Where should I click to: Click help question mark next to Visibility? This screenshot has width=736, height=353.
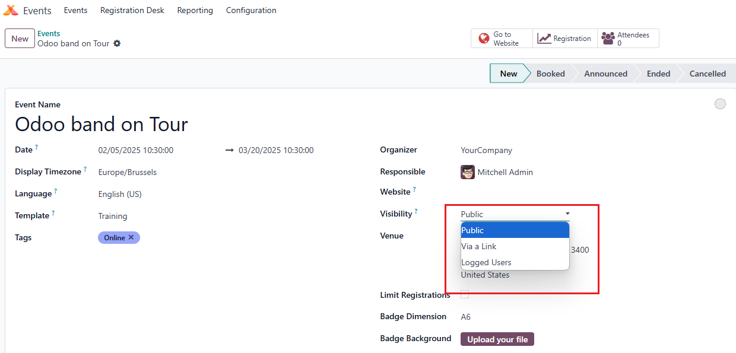(x=416, y=211)
